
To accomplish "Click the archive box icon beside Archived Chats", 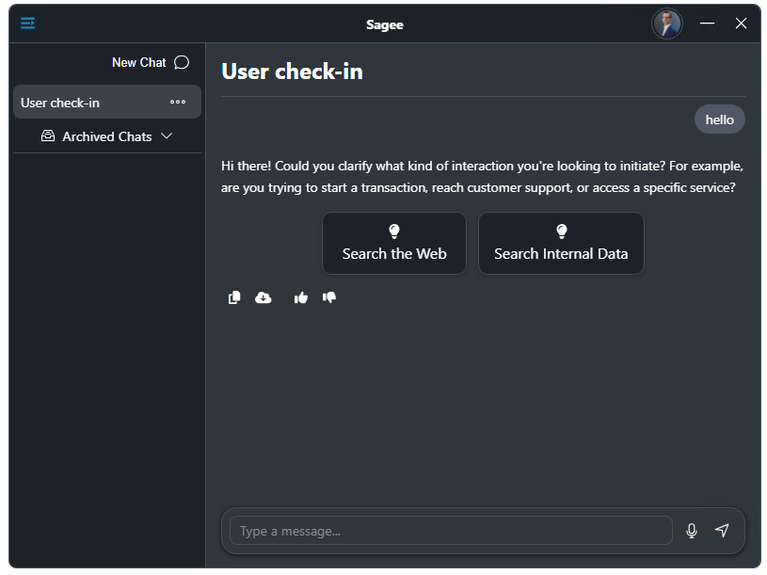I will [x=48, y=136].
